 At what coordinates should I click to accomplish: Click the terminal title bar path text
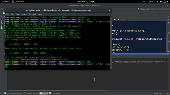pyautogui.click(x=58, y=10)
